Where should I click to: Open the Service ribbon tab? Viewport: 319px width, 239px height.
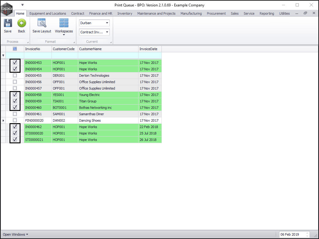point(249,13)
